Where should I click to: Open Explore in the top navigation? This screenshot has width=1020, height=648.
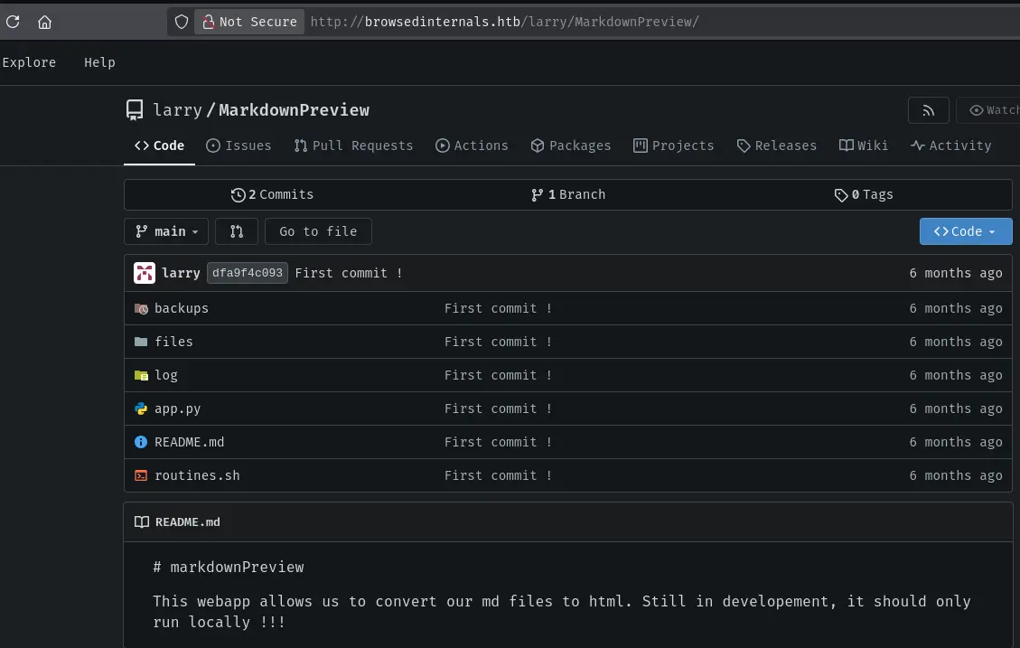(x=29, y=62)
